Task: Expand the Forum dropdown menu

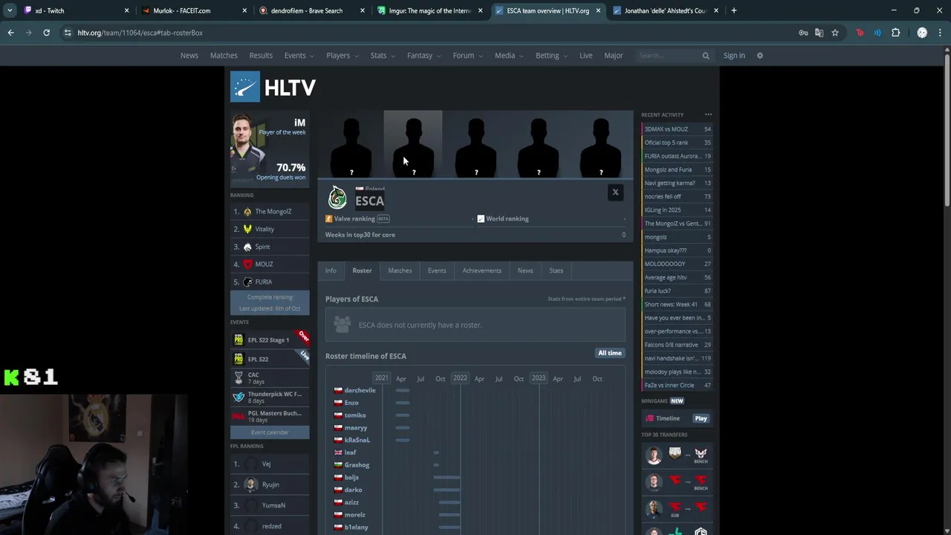Action: coord(468,56)
